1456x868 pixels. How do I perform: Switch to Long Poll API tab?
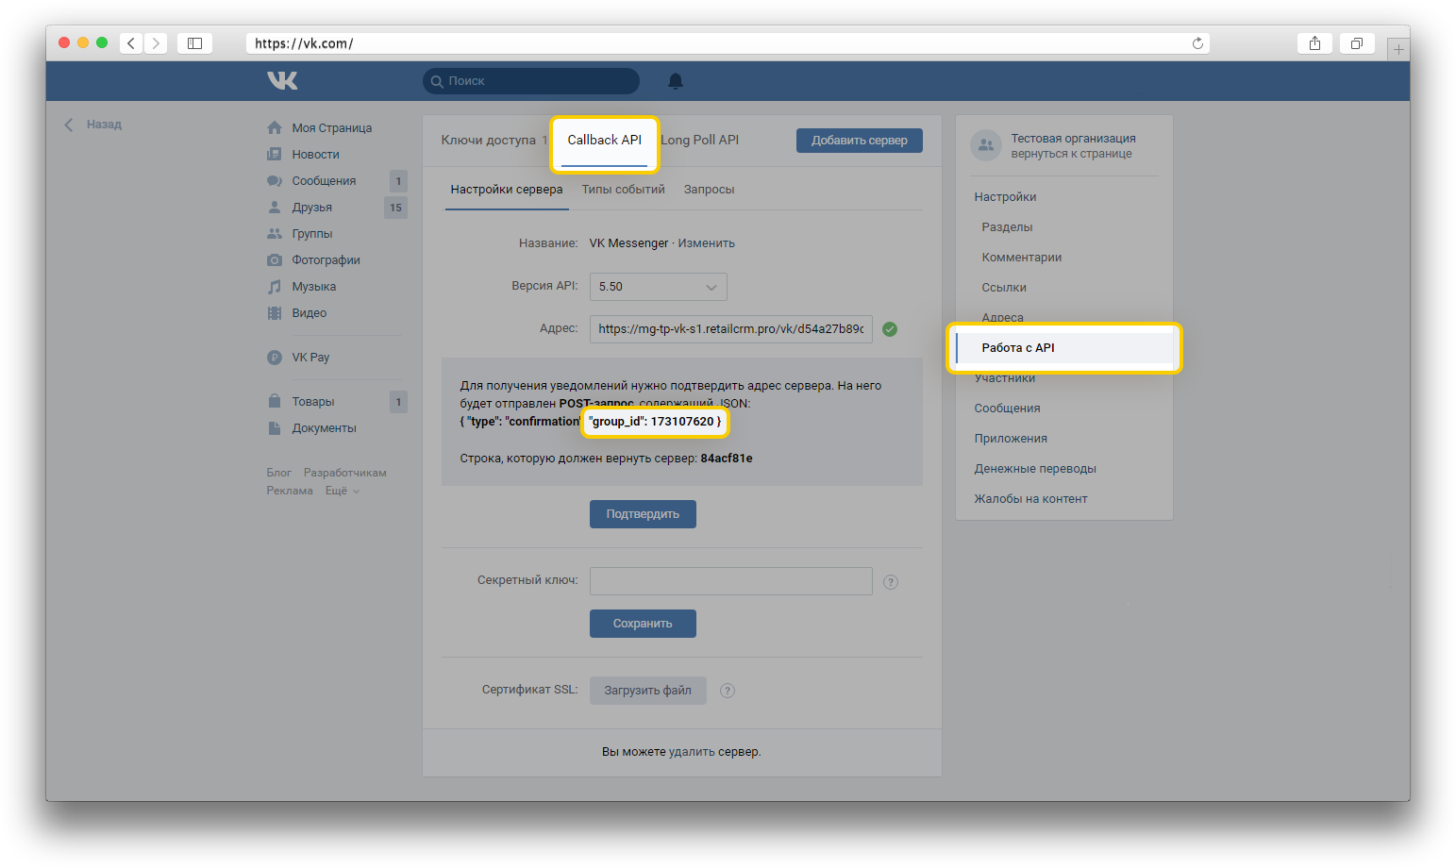click(x=699, y=140)
